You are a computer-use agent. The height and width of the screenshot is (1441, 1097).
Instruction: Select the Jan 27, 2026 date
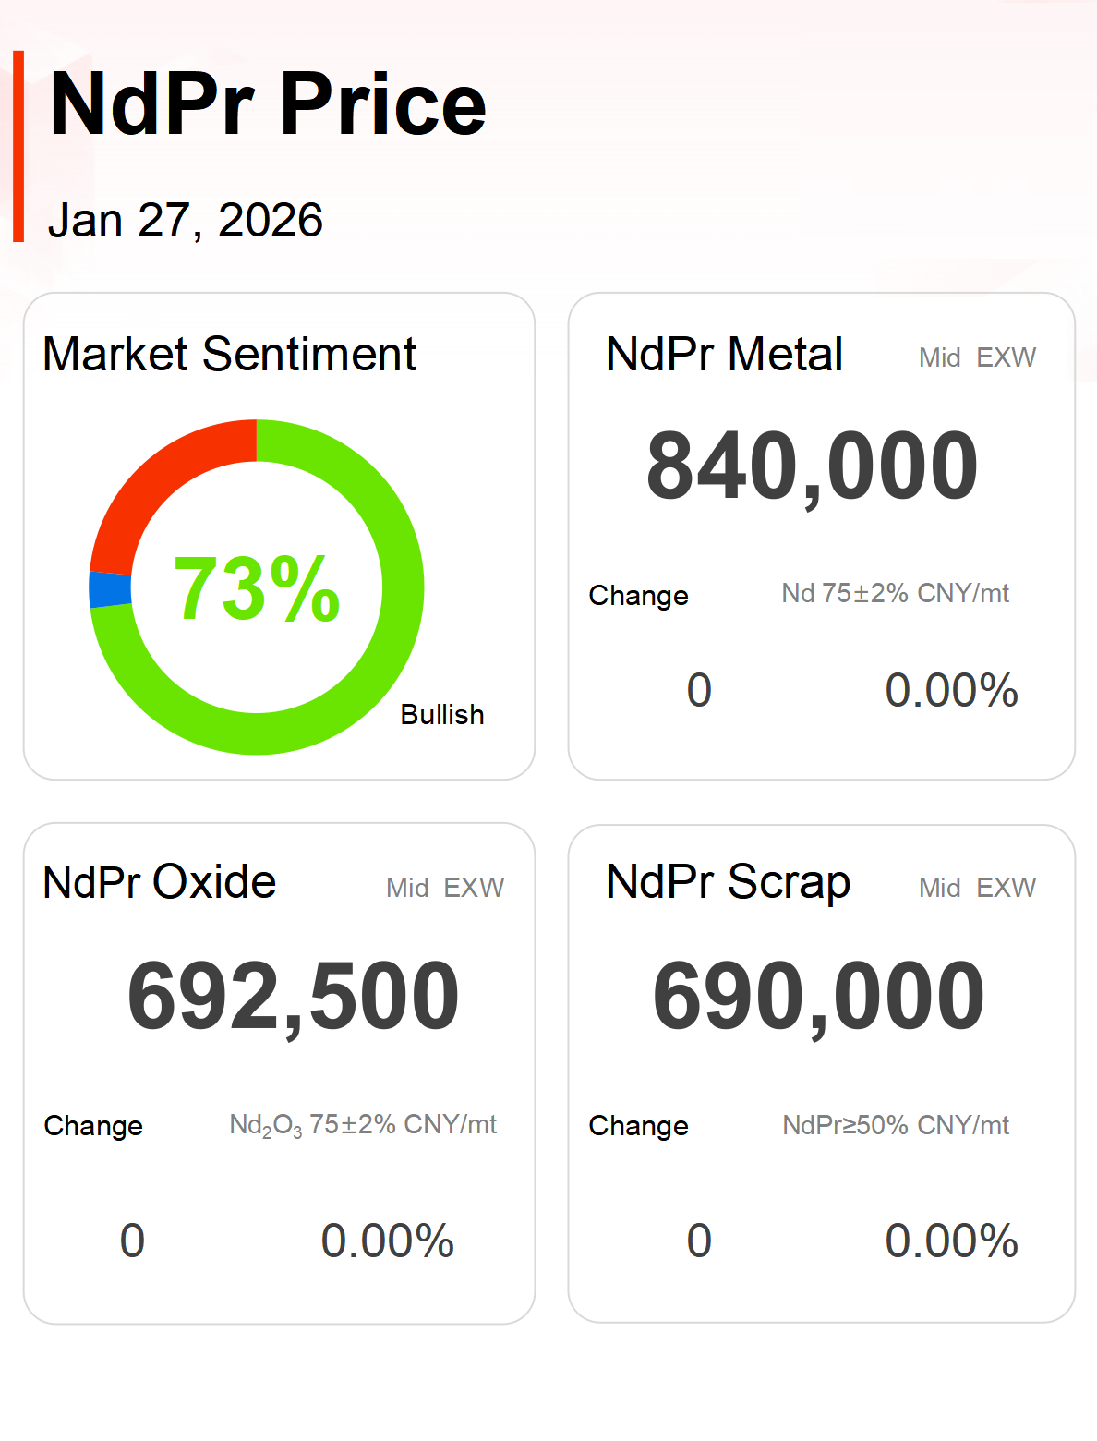pyautogui.click(x=186, y=221)
